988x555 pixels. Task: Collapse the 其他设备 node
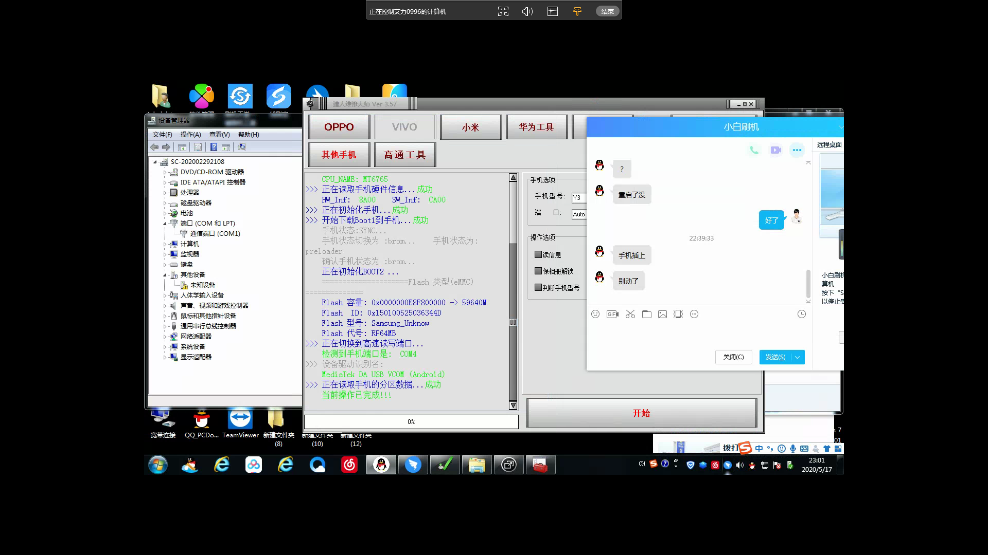165,275
